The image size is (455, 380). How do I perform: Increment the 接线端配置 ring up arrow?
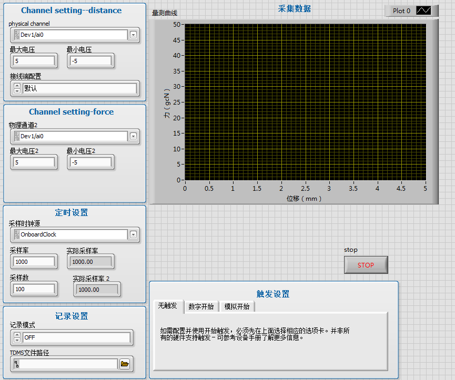(17, 86)
